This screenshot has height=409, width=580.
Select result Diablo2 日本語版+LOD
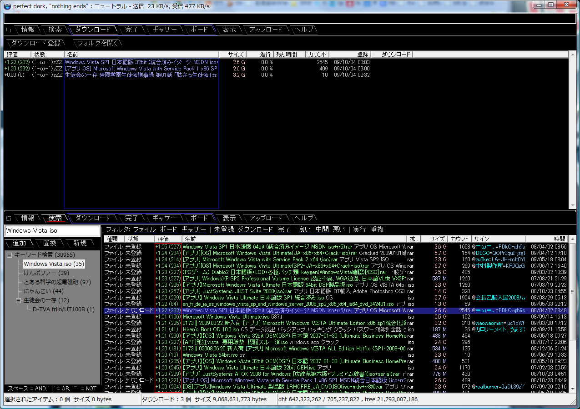pos(336,272)
